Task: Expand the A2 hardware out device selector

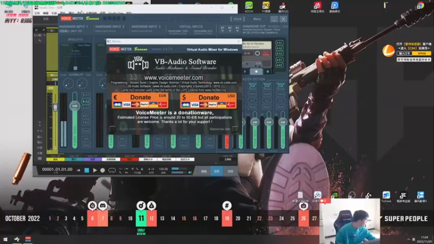Action: point(229,29)
